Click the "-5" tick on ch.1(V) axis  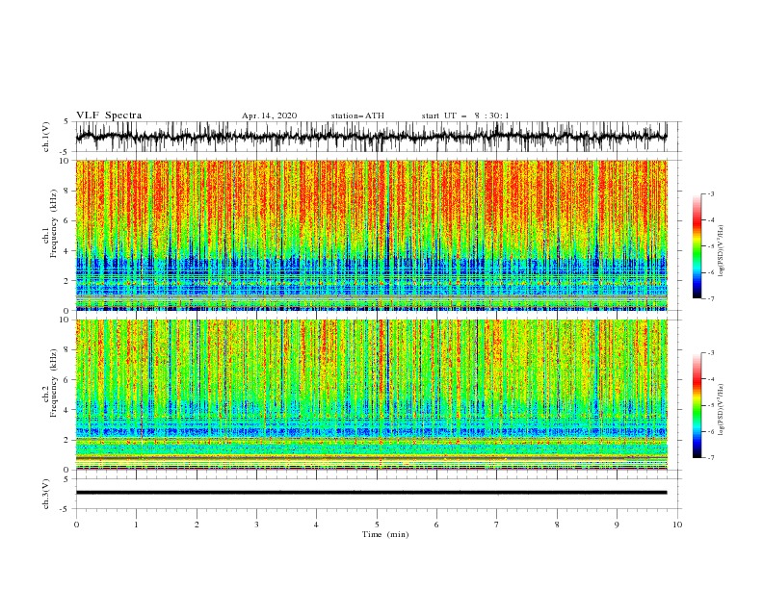click(x=66, y=152)
